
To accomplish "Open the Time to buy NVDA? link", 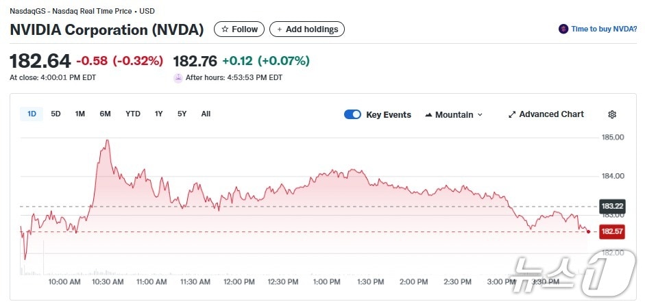I will (x=605, y=29).
